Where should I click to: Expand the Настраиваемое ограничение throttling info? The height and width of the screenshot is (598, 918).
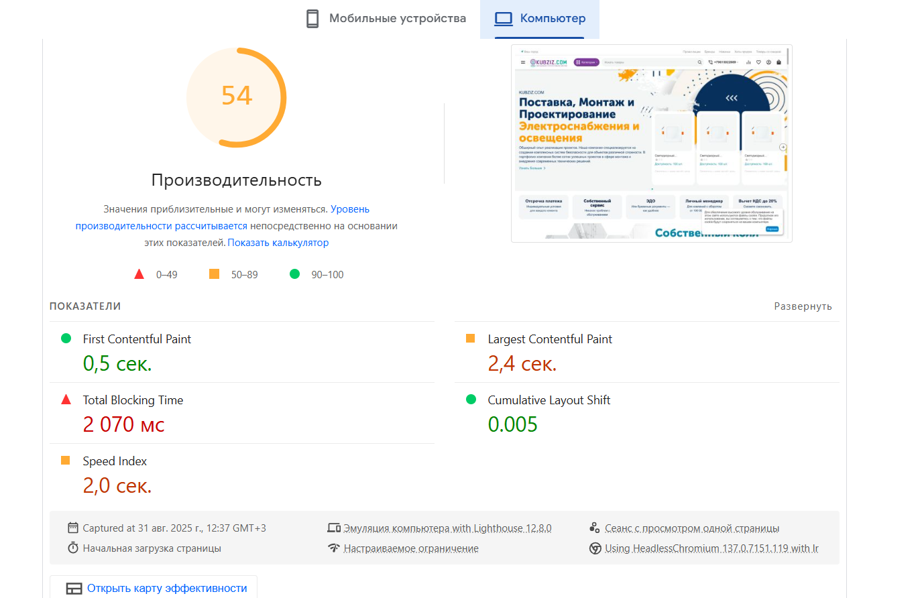(410, 548)
